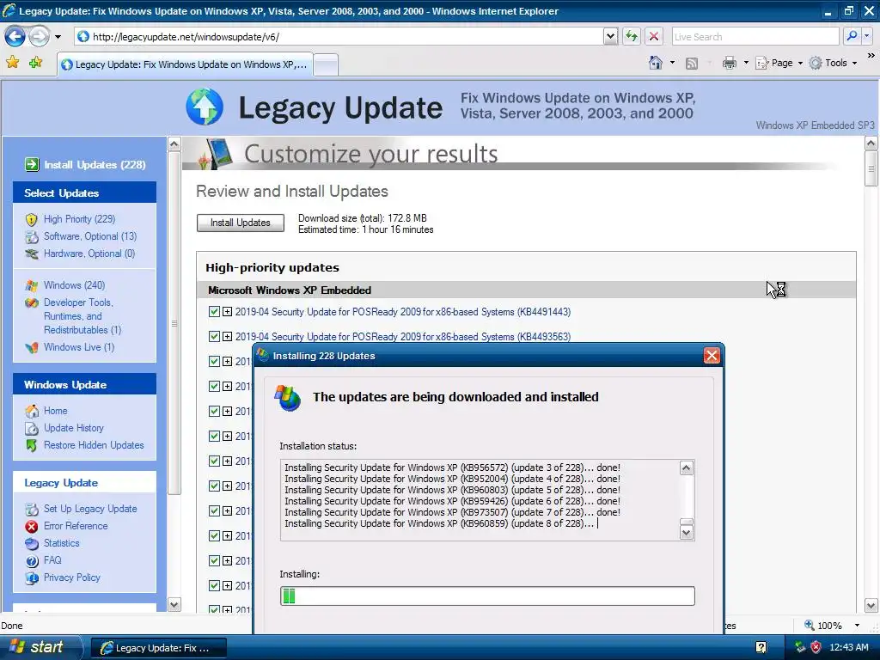Click the Windows Live (1) icon

coord(32,347)
